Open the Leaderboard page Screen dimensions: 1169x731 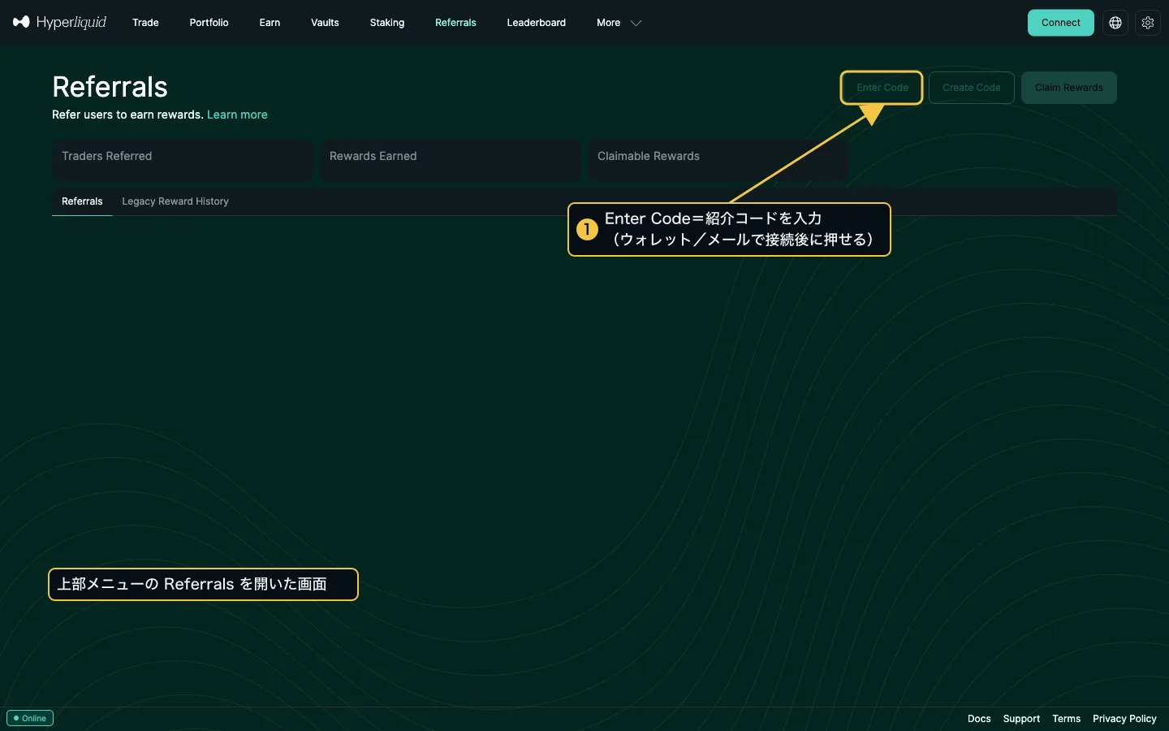click(537, 23)
